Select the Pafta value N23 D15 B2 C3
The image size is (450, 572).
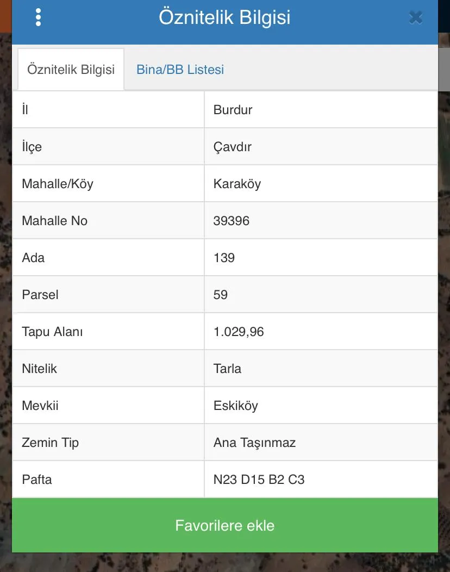[259, 480]
